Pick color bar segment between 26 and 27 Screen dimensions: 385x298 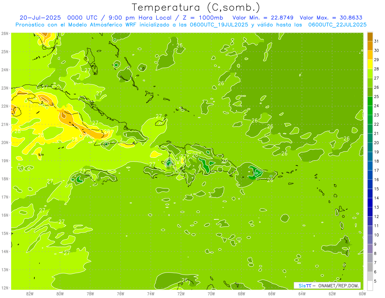click(370, 83)
